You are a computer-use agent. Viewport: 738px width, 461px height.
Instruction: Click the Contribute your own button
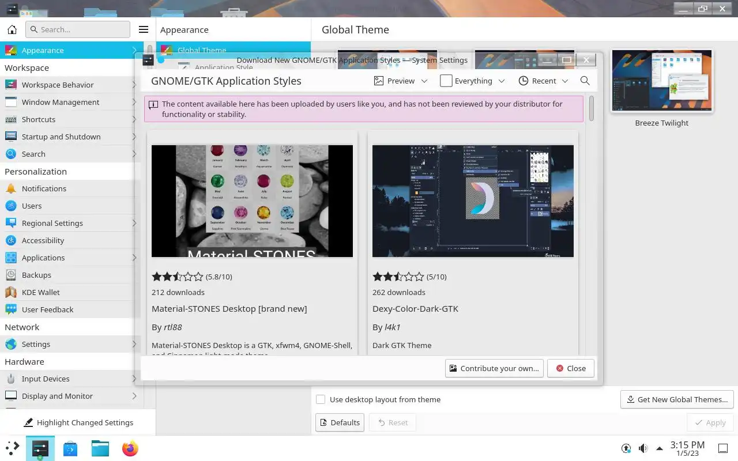coord(494,368)
